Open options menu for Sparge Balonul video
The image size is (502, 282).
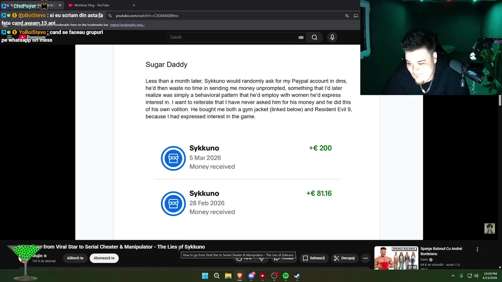click(x=477, y=249)
